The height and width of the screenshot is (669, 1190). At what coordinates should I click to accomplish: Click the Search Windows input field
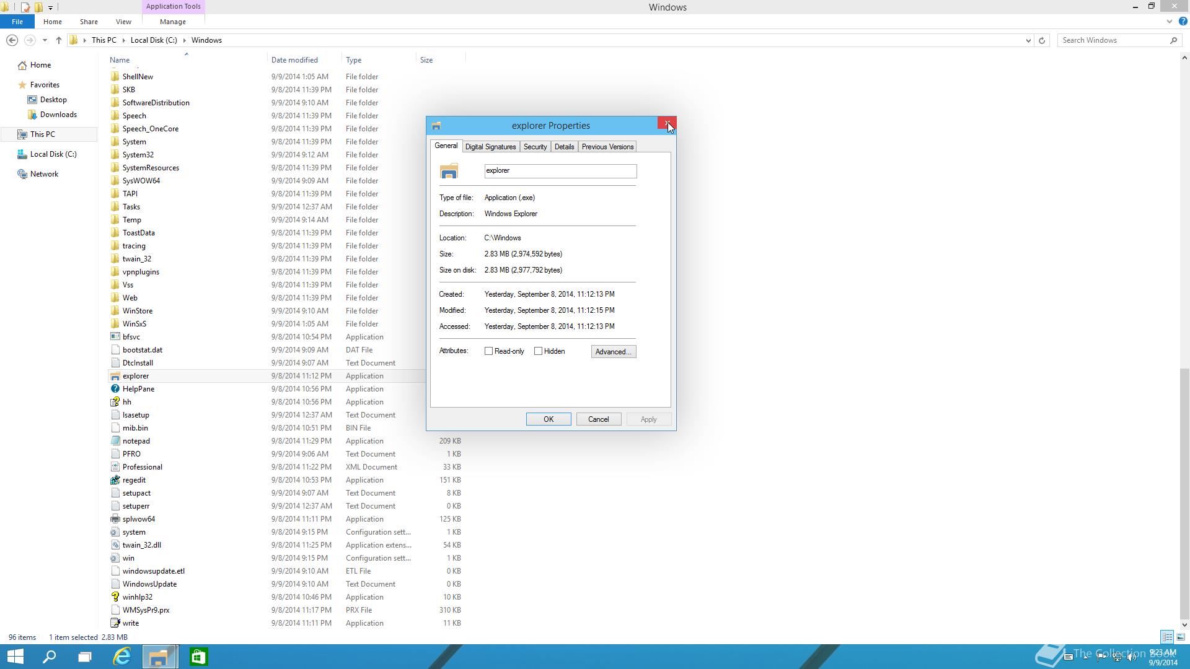coord(1113,40)
